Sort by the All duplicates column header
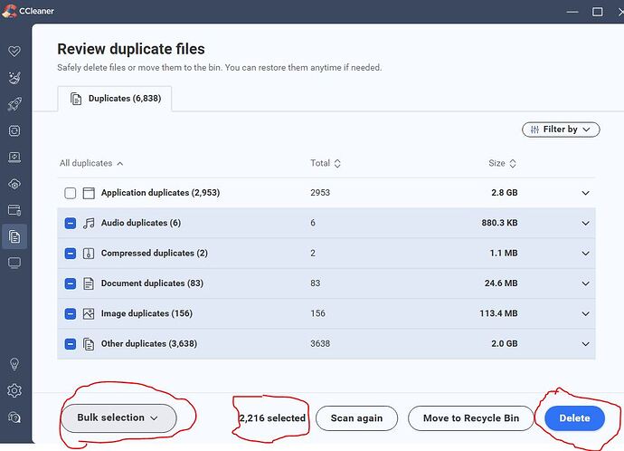The height and width of the screenshot is (451, 624). [x=90, y=163]
